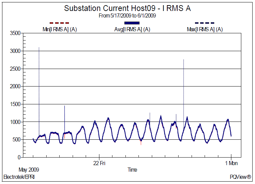The image size is (255, 184).
Task: Select the Max[I RMS A] (A) legend label
Action: tap(205, 30)
